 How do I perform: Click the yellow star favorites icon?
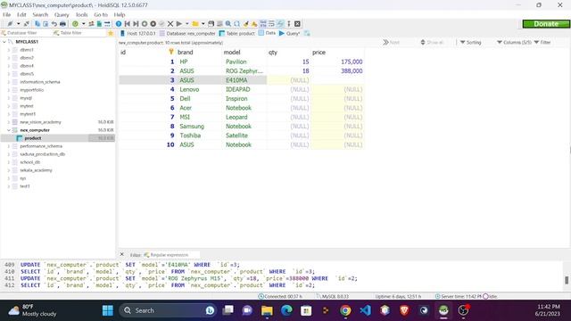tap(111, 33)
